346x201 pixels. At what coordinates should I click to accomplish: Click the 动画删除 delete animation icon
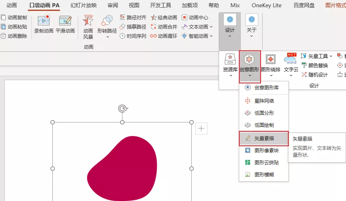tap(3, 36)
